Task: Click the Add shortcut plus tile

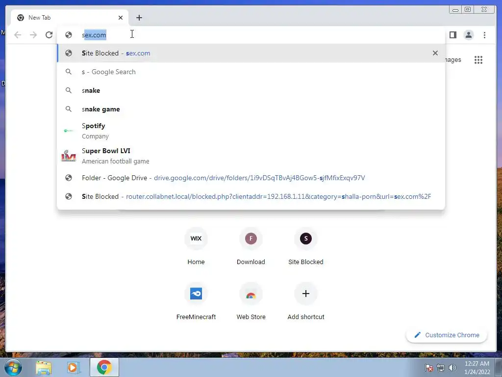Action: coord(306,302)
